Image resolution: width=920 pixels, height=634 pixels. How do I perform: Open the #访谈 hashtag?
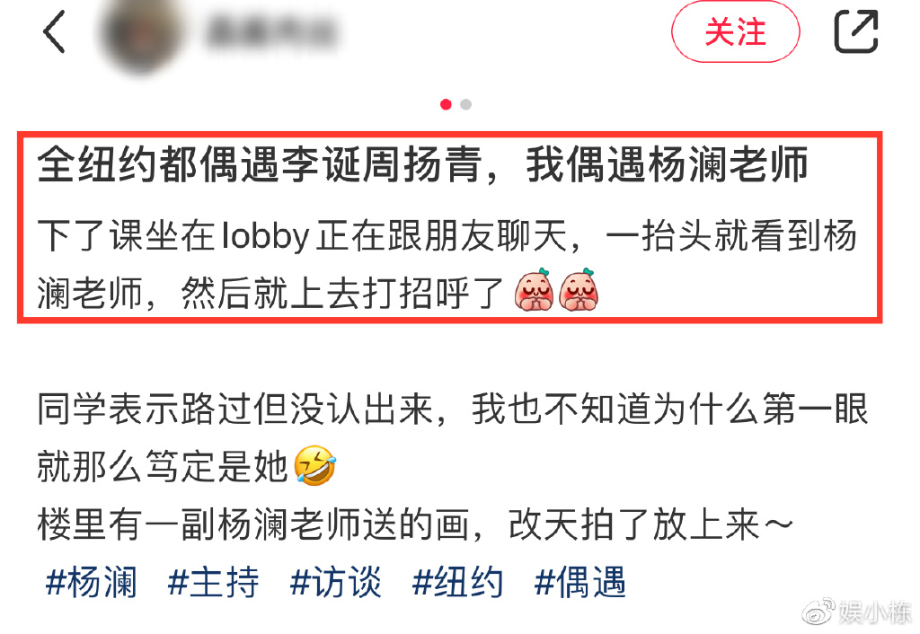336,583
